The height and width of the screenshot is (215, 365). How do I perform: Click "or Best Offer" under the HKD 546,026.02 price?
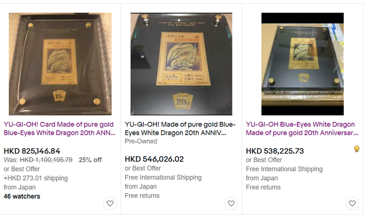pos(143,168)
